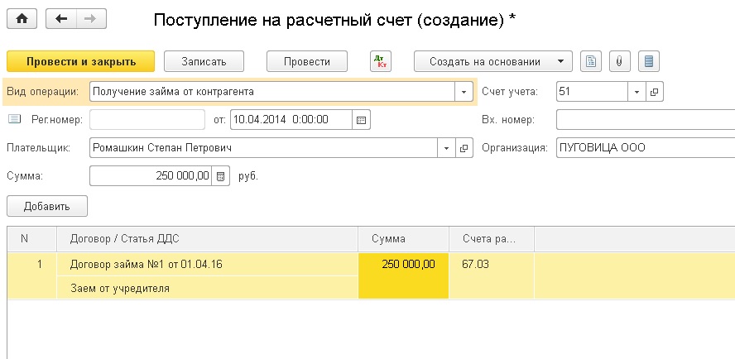Viewport: 735px width, 359px height.
Task: Open calendar picker in date field
Action: [x=361, y=120]
